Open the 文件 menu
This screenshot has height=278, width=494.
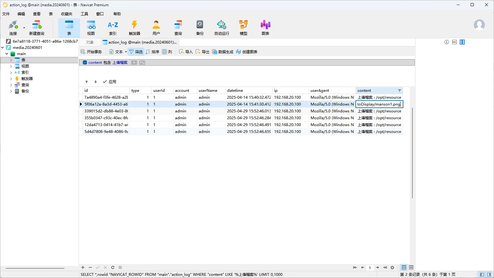[6, 14]
